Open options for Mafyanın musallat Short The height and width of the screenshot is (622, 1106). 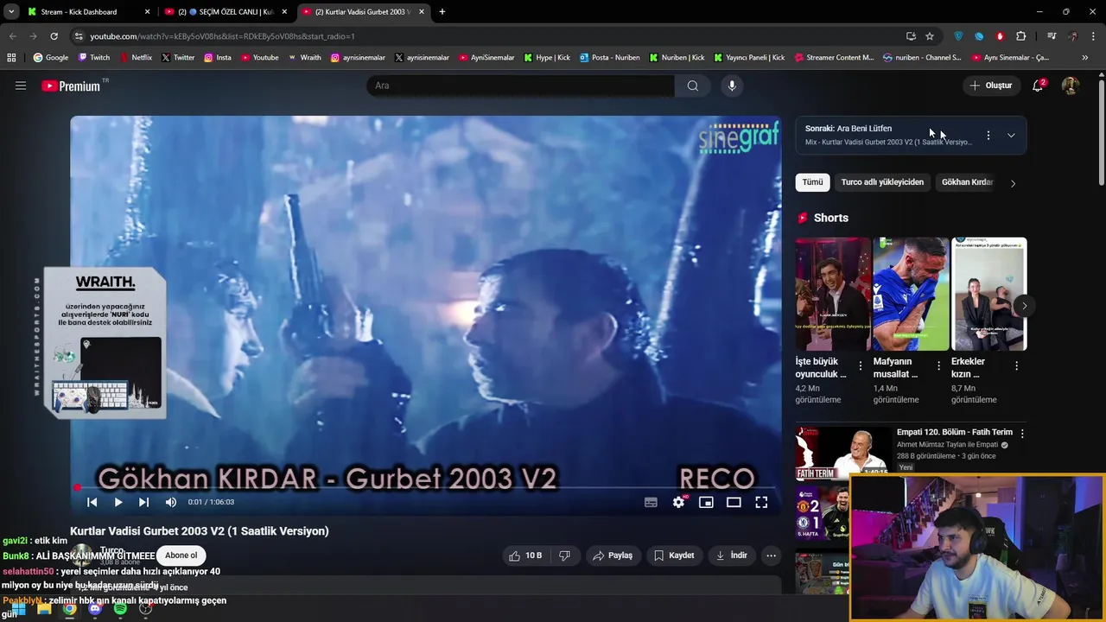click(938, 366)
